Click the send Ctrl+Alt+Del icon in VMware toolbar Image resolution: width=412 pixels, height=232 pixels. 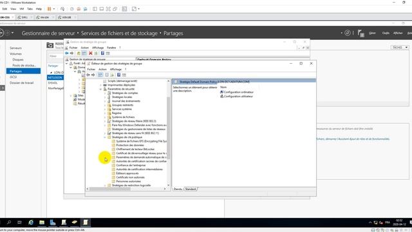tap(62, 9)
